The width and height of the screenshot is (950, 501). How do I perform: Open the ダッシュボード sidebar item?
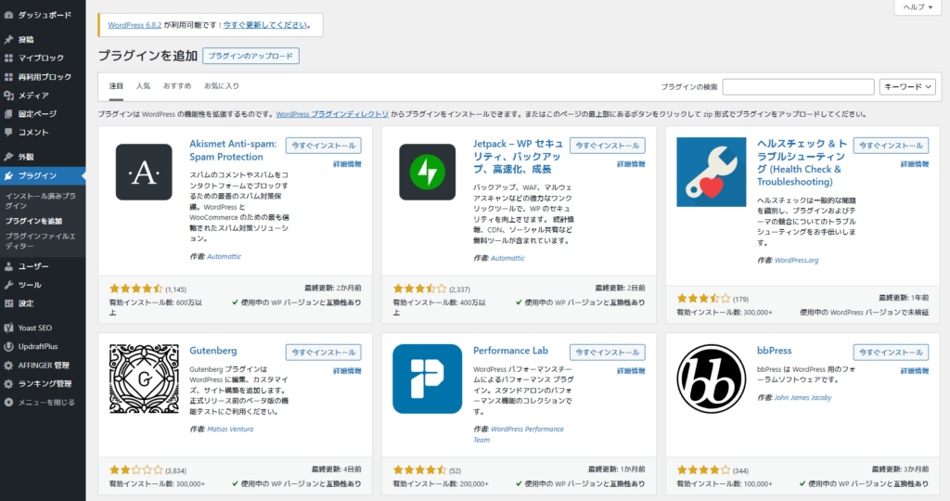44,16
